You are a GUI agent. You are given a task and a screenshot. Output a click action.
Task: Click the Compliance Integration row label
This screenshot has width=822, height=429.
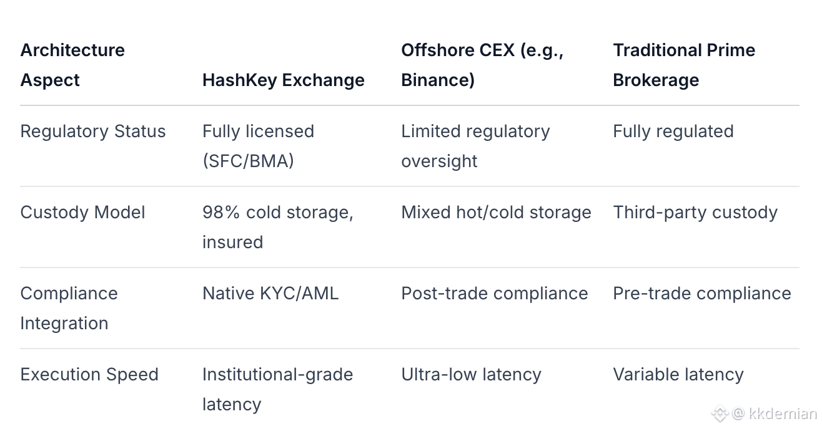[69, 308]
